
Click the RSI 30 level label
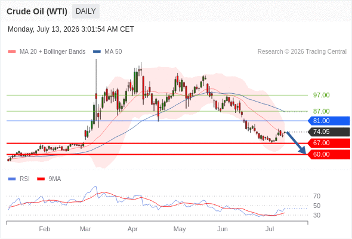pyautogui.click(x=317, y=215)
